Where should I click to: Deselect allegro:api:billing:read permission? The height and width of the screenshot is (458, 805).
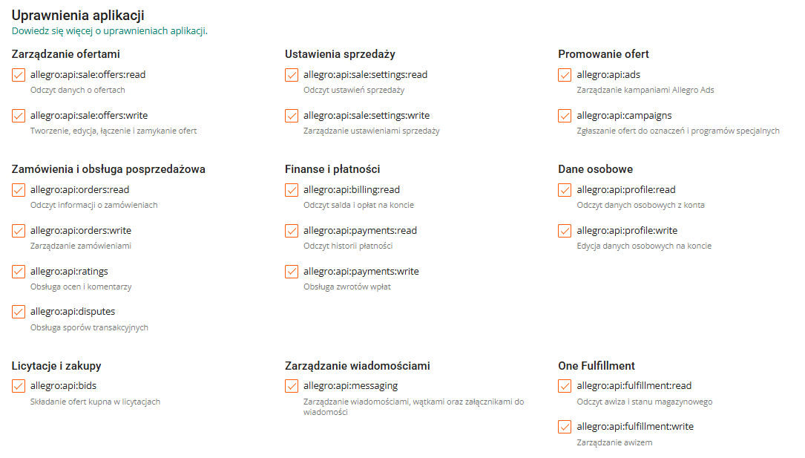click(x=292, y=190)
